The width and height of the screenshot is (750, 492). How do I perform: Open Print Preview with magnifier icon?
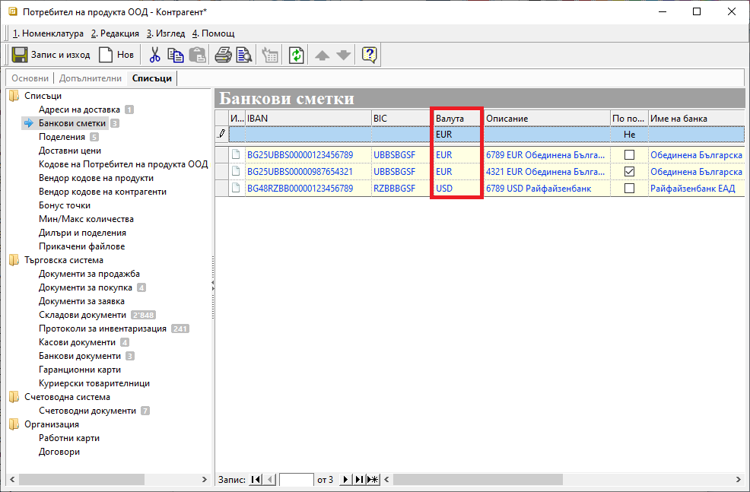click(243, 55)
